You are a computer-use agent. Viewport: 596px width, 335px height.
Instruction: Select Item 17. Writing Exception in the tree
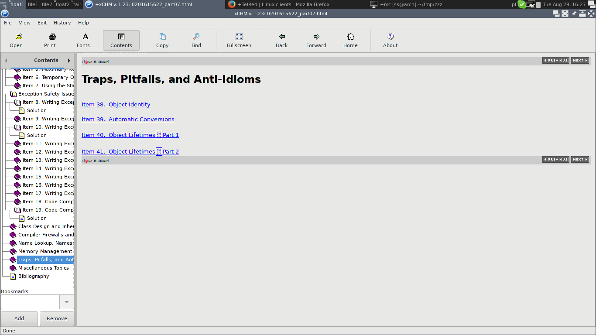coord(48,193)
